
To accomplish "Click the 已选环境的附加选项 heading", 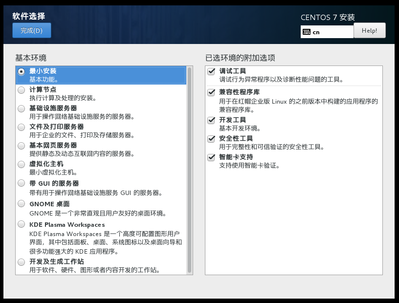I will [x=240, y=58].
